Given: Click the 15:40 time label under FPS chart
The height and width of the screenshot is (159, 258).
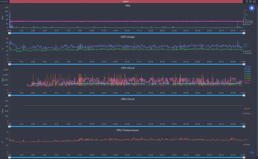Looking at the screenshot, I should (127, 31).
